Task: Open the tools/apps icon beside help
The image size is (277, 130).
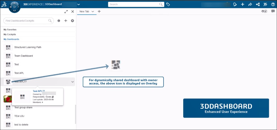Action: coord(265,4)
